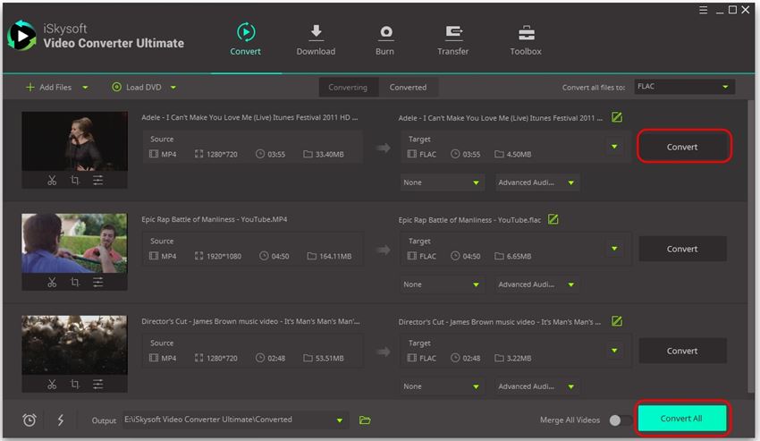
Task: Click Convert button for Epic Rap Battle video
Action: pyautogui.click(x=682, y=249)
